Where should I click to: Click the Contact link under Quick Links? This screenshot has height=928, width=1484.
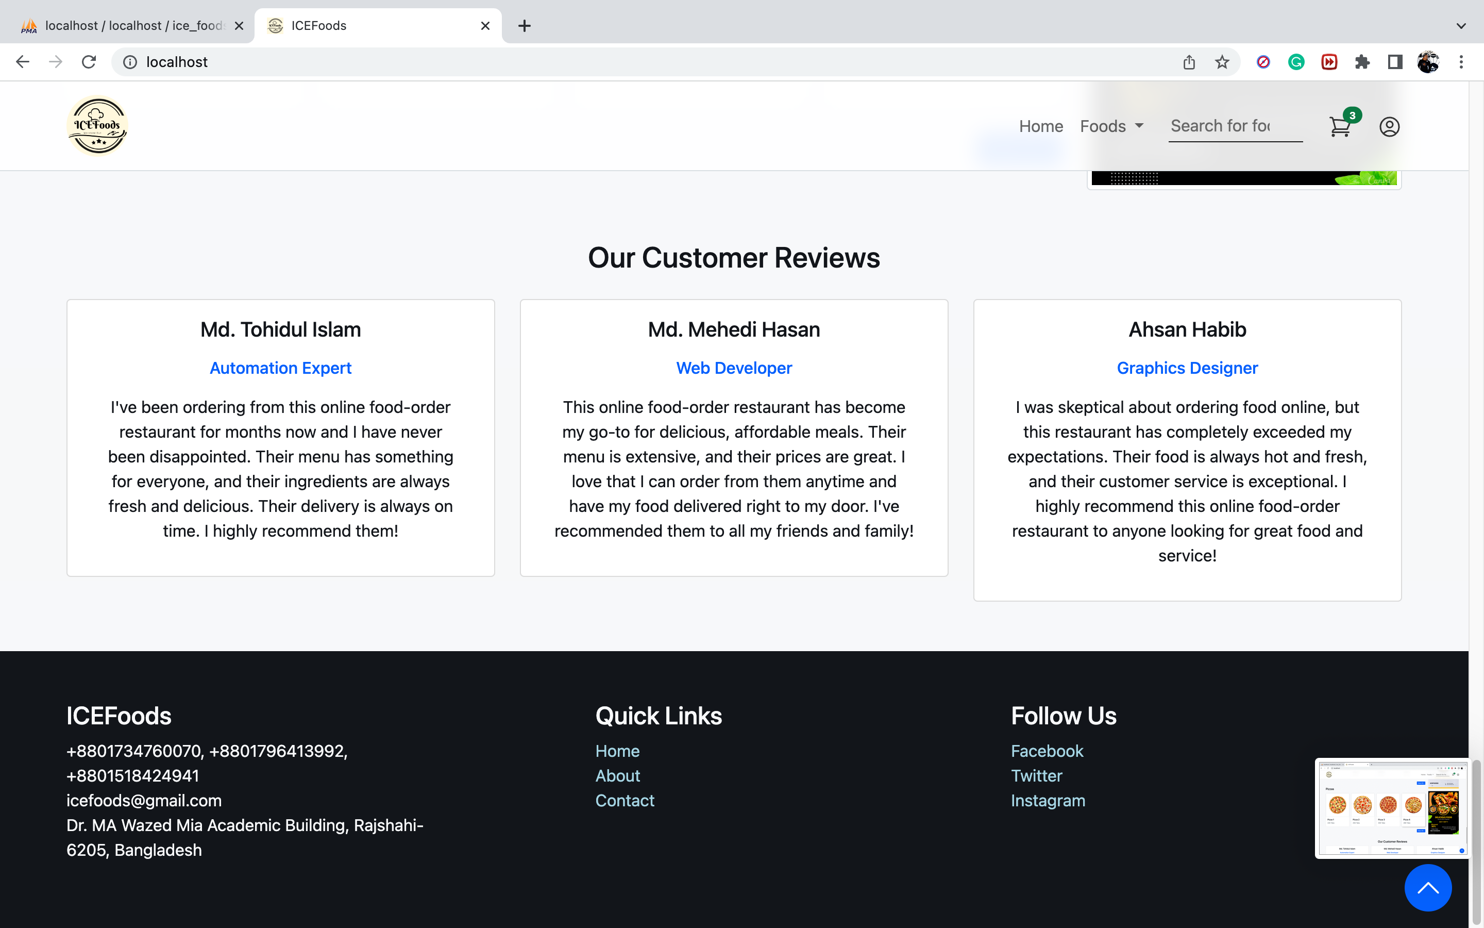click(x=625, y=800)
